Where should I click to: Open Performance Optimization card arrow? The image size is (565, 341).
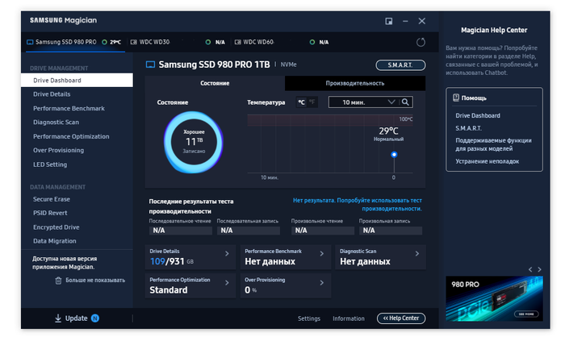click(x=227, y=283)
